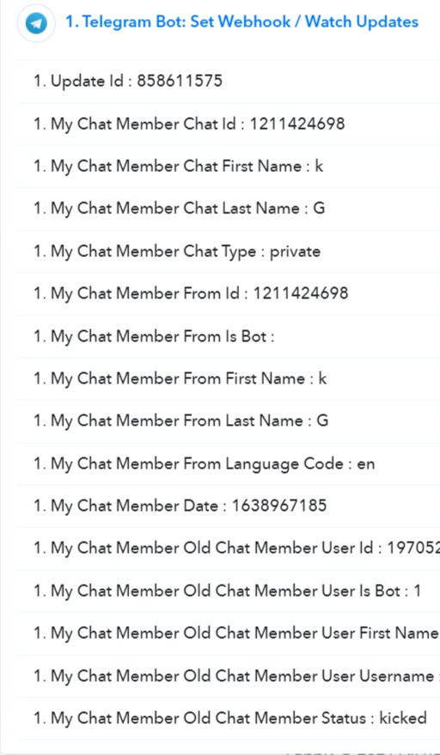Click the From Id 1211424698 row
440x755 pixels.
[x=229, y=294]
